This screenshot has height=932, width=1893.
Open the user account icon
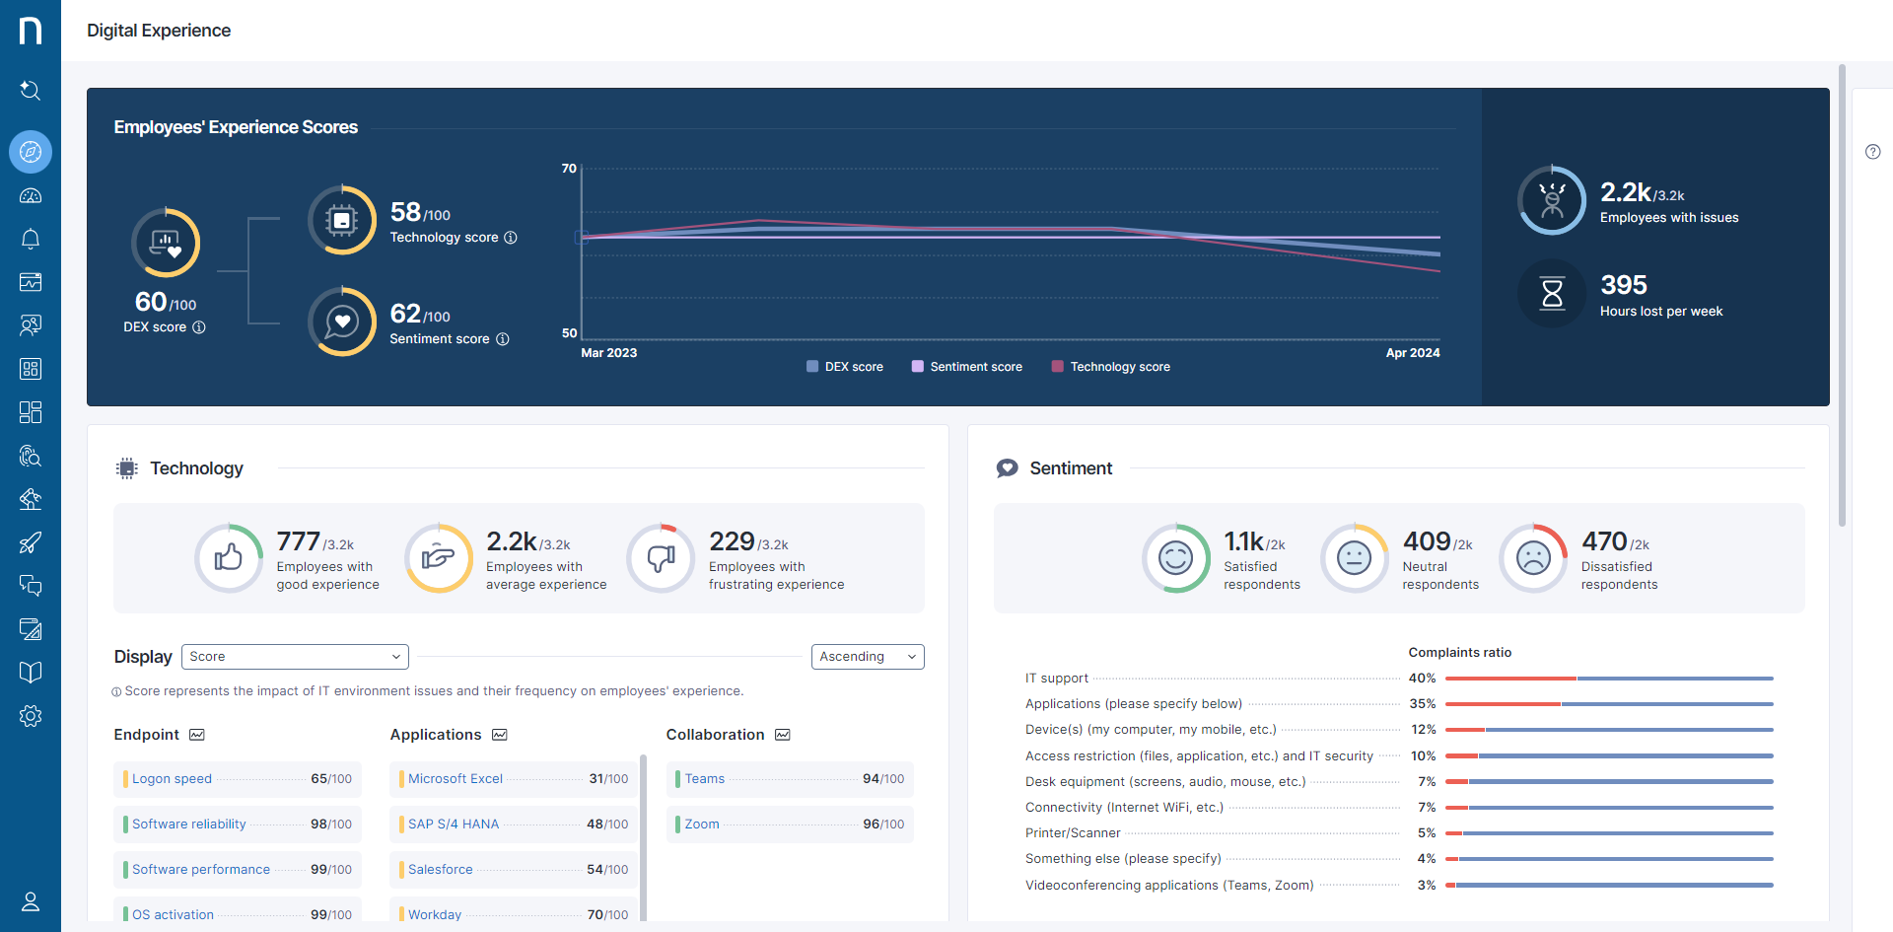tap(31, 901)
